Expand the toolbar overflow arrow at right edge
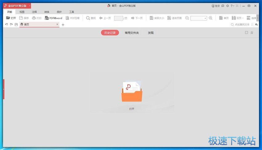This screenshot has width=262, height=150. (x=257, y=18)
